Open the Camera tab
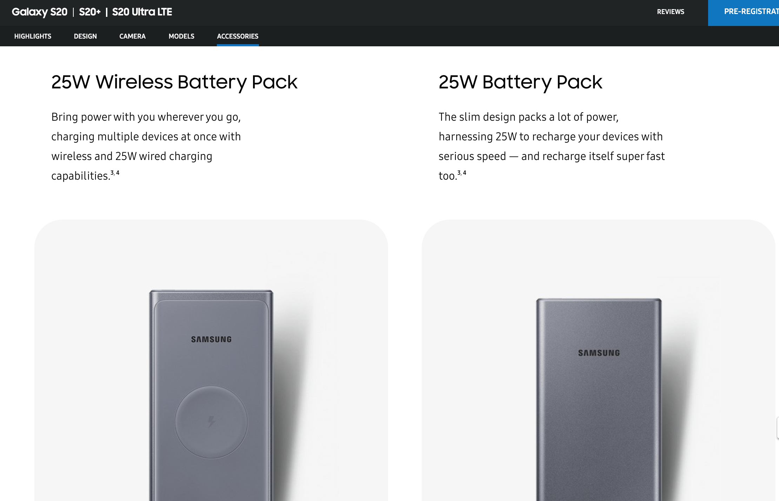 click(132, 36)
